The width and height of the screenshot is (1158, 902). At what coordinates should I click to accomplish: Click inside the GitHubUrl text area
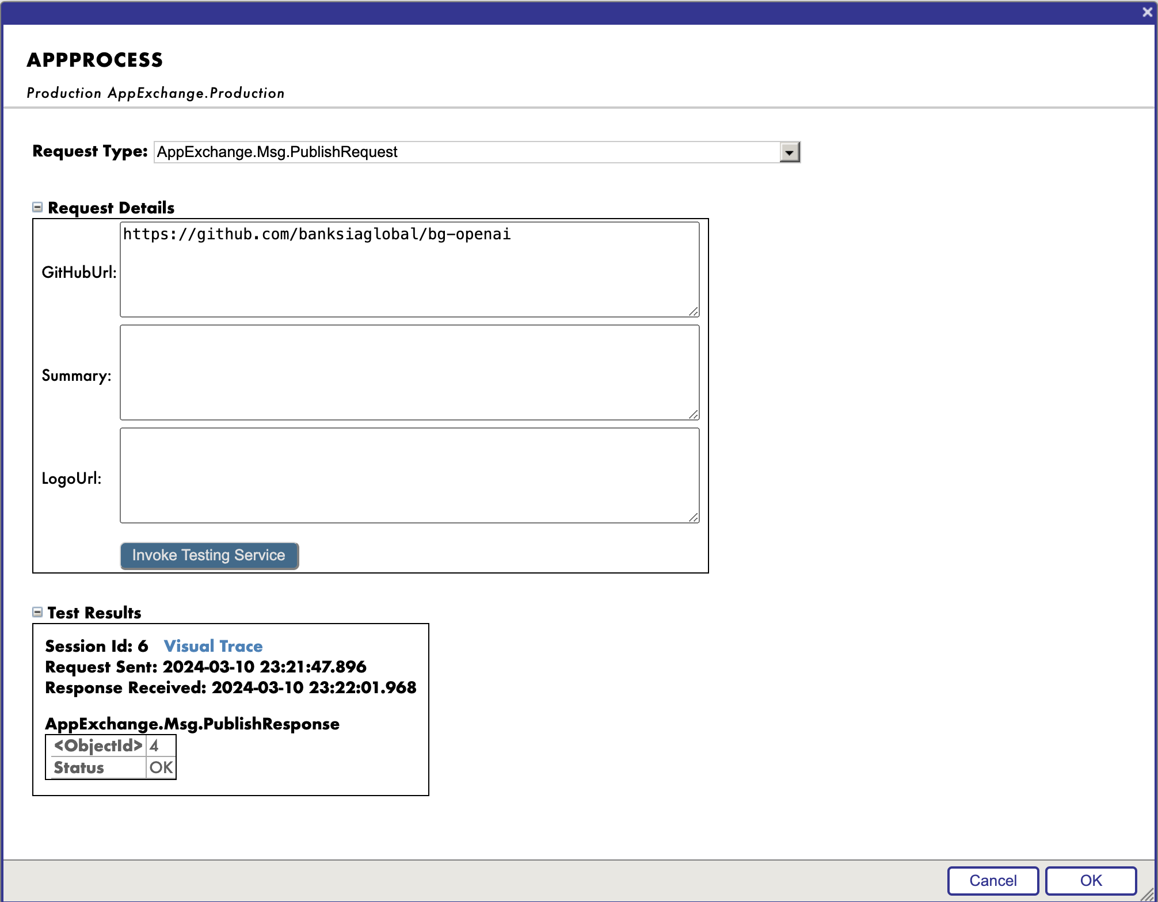tap(409, 270)
